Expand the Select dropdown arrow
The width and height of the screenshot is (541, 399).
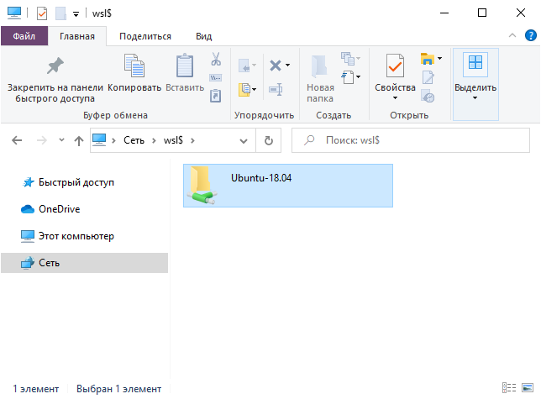(475, 98)
